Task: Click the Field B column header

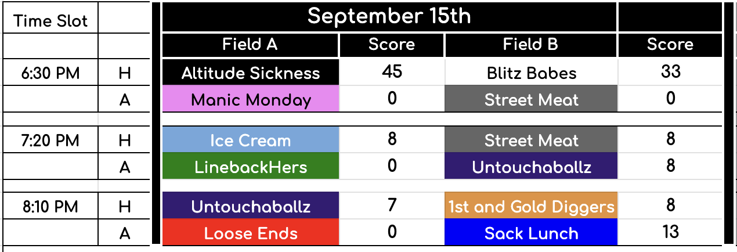Action: (x=531, y=45)
